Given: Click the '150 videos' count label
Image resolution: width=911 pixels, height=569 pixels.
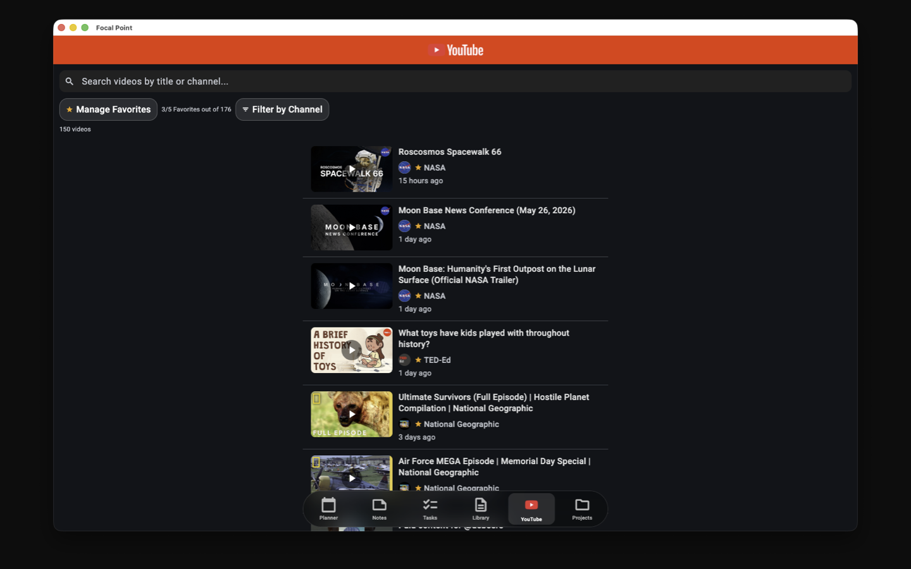Looking at the screenshot, I should click(x=75, y=129).
